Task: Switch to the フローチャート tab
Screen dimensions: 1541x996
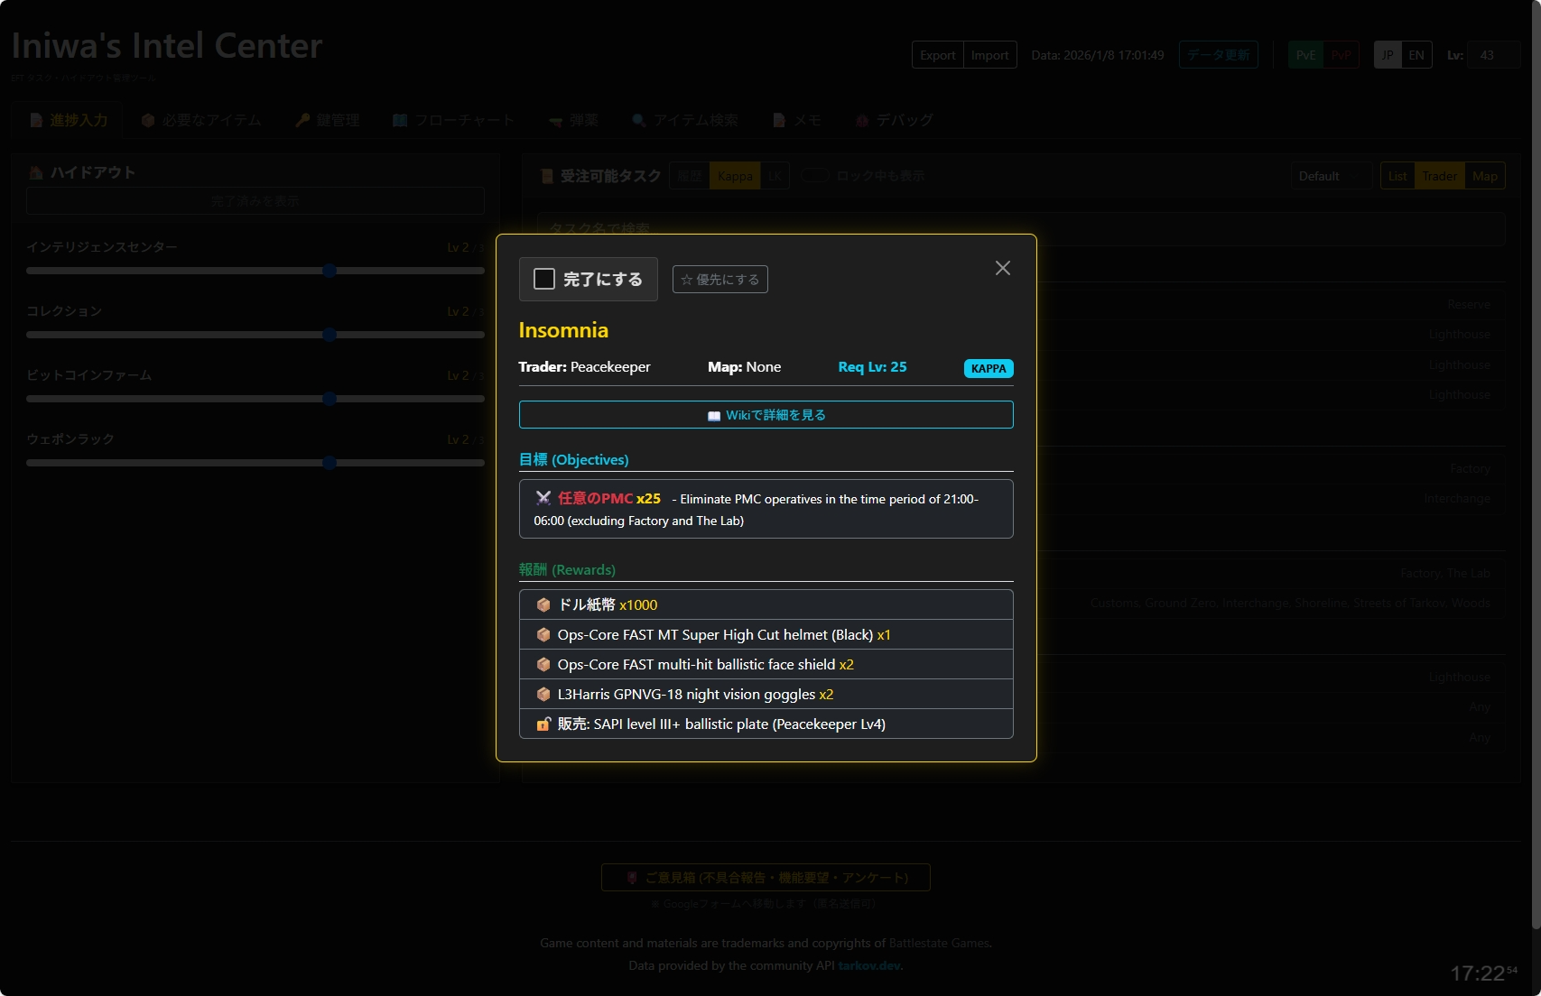Action: (x=453, y=120)
